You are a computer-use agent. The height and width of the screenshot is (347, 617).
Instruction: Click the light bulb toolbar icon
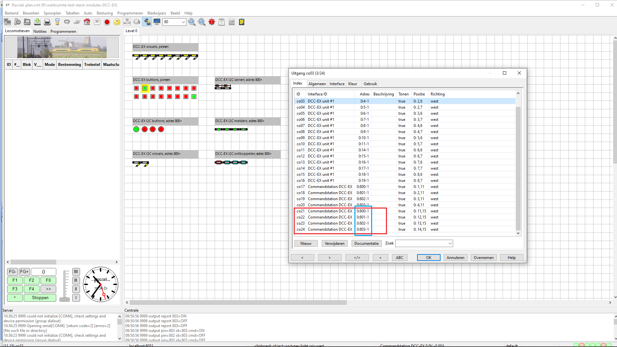click(x=57, y=22)
